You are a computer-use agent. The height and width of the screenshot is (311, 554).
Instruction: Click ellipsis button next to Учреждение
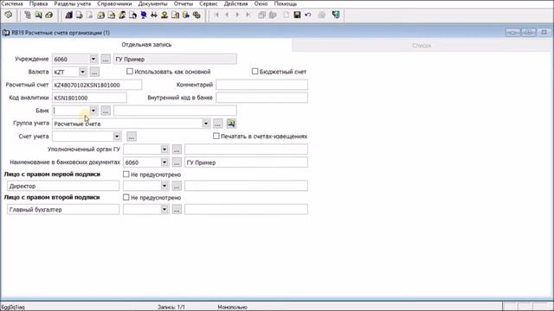pos(106,59)
